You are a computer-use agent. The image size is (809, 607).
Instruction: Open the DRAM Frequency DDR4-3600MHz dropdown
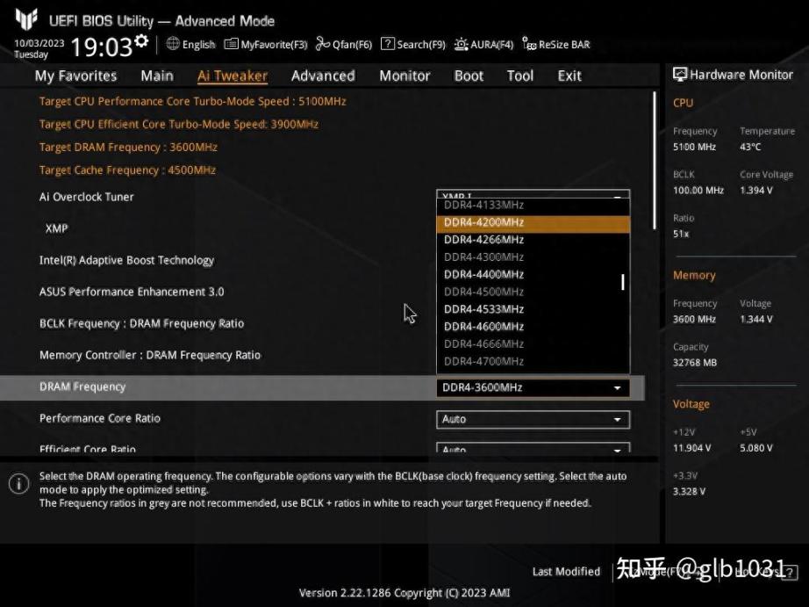pos(533,387)
